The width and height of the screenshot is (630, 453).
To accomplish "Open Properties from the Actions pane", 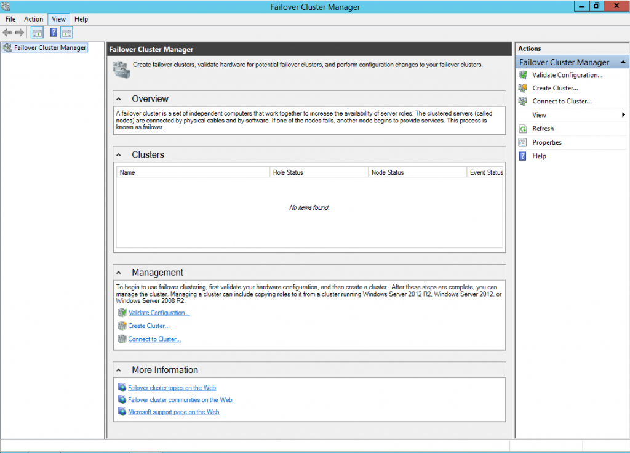I will pyautogui.click(x=546, y=143).
